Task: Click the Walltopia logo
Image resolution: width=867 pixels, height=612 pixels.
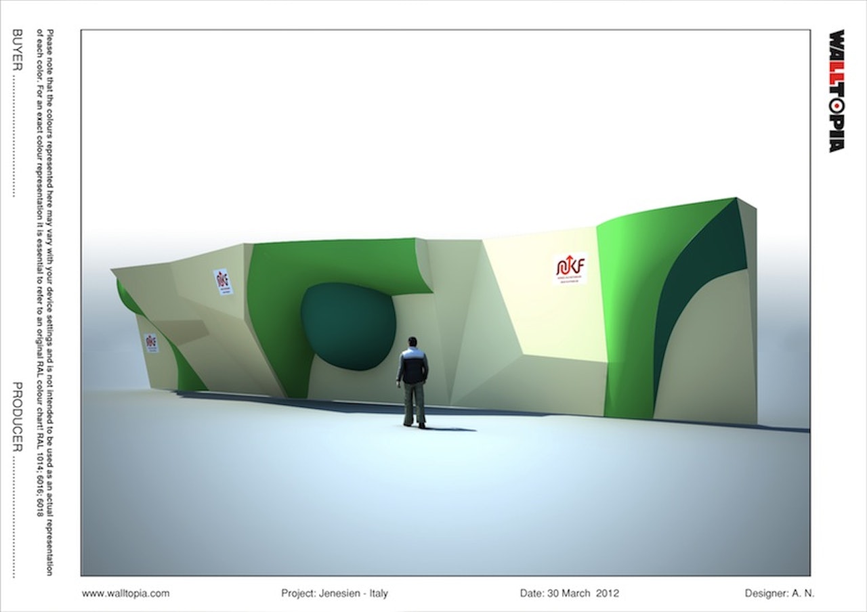Action: pos(837,91)
